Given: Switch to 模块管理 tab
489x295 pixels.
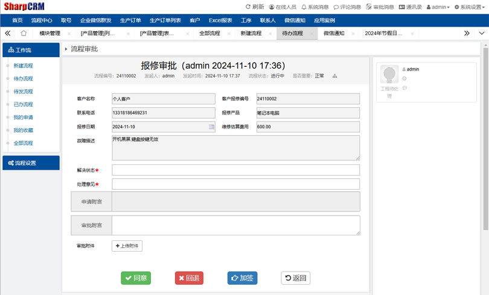Looking at the screenshot, I should (50, 33).
